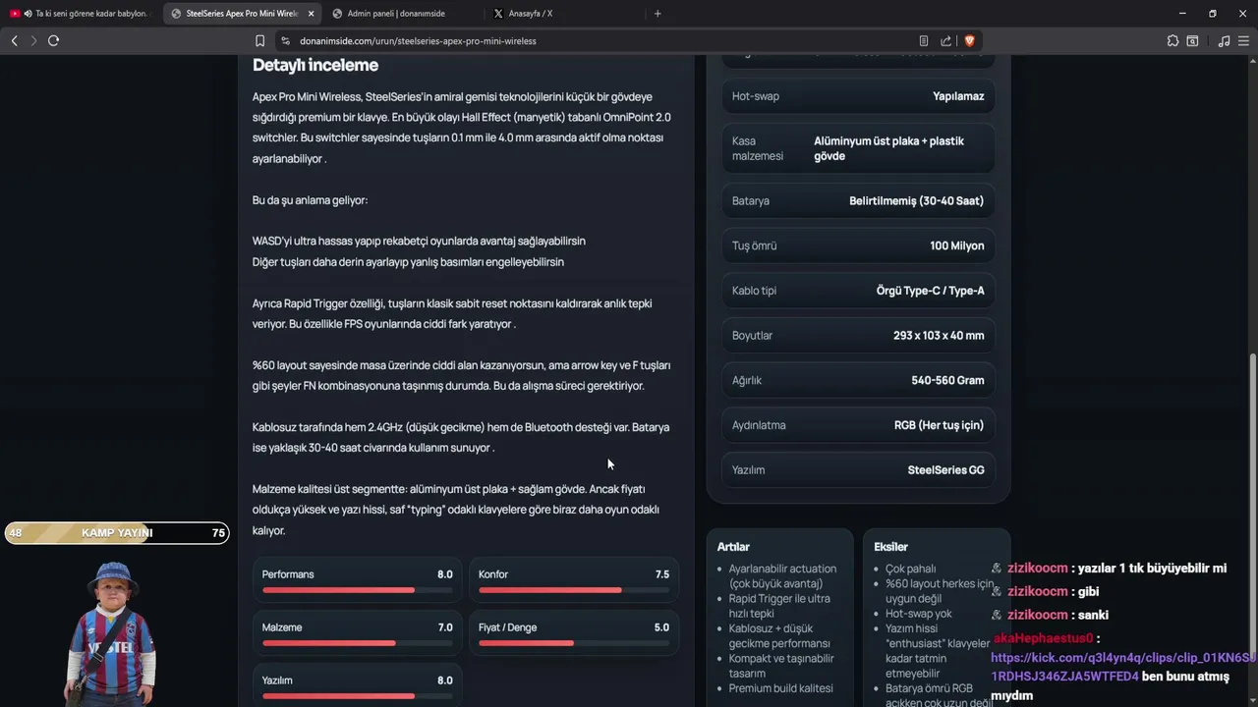Image resolution: width=1258 pixels, height=707 pixels.
Task: Click the Ağırlık '540-560 Gram' row
Action: click(x=858, y=380)
